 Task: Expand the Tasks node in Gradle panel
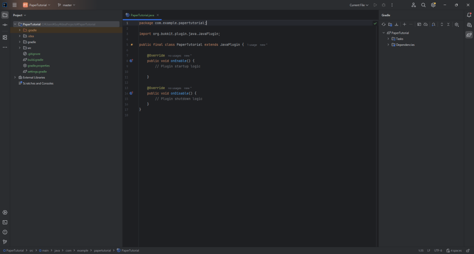click(x=388, y=39)
